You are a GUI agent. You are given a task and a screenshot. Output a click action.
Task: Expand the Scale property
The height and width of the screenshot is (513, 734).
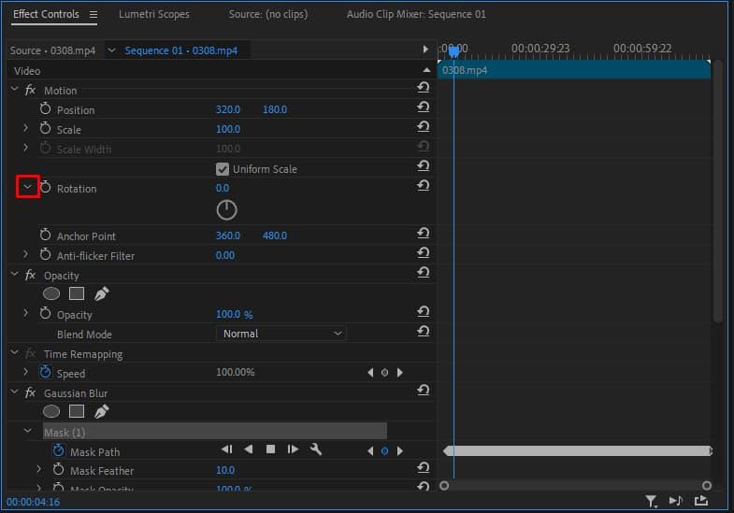click(x=25, y=129)
